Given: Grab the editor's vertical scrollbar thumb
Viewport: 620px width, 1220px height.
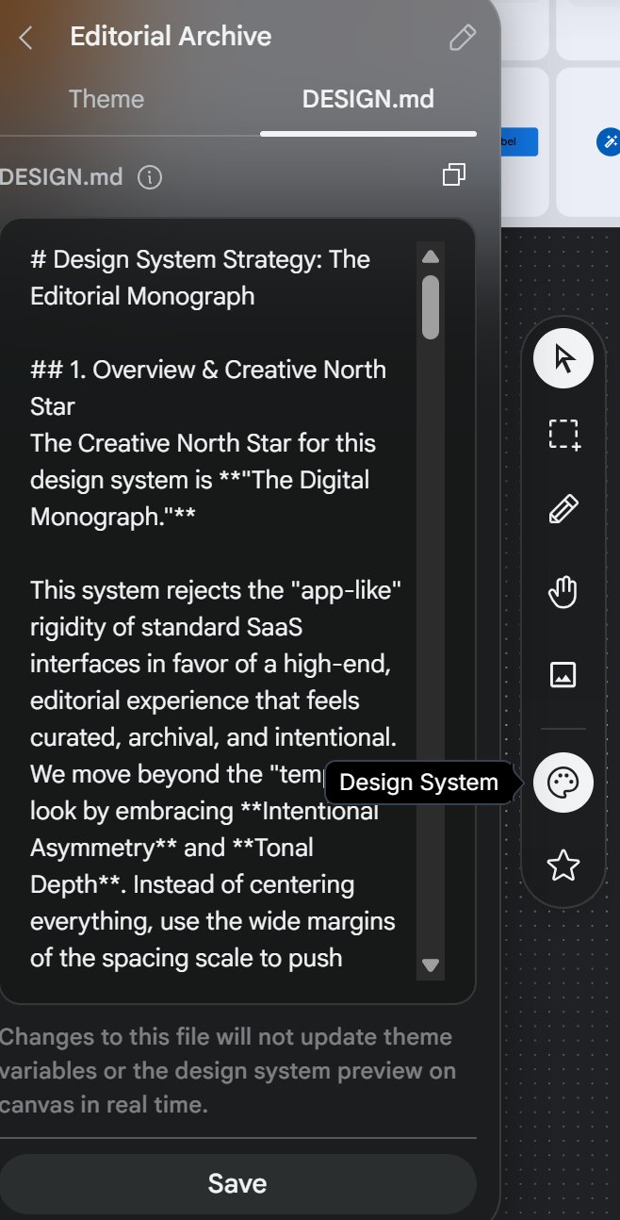Looking at the screenshot, I should click(431, 306).
